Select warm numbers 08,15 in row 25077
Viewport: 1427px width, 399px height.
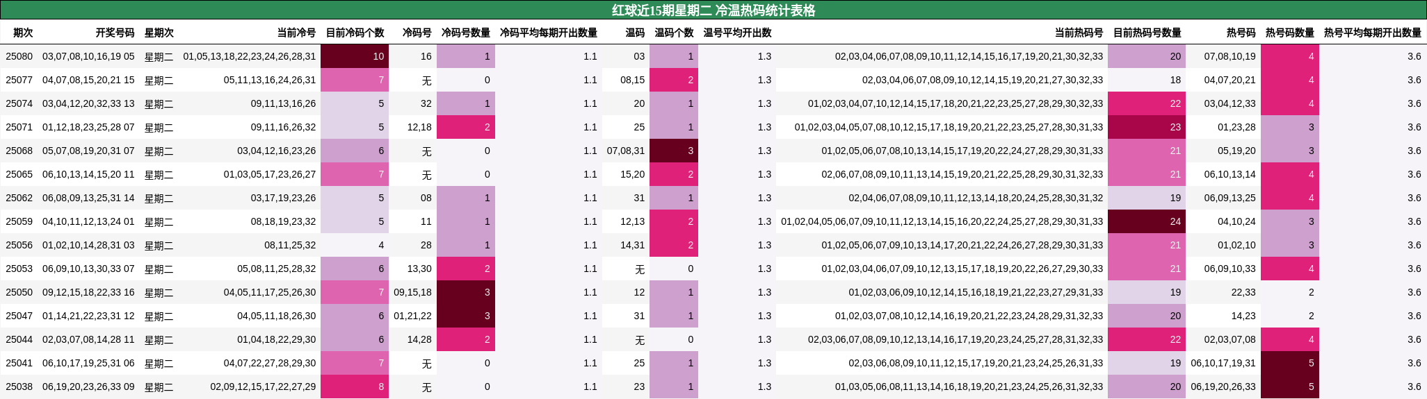632,80
